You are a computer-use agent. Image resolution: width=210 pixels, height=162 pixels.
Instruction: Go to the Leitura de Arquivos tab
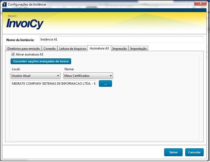[x=72, y=49]
